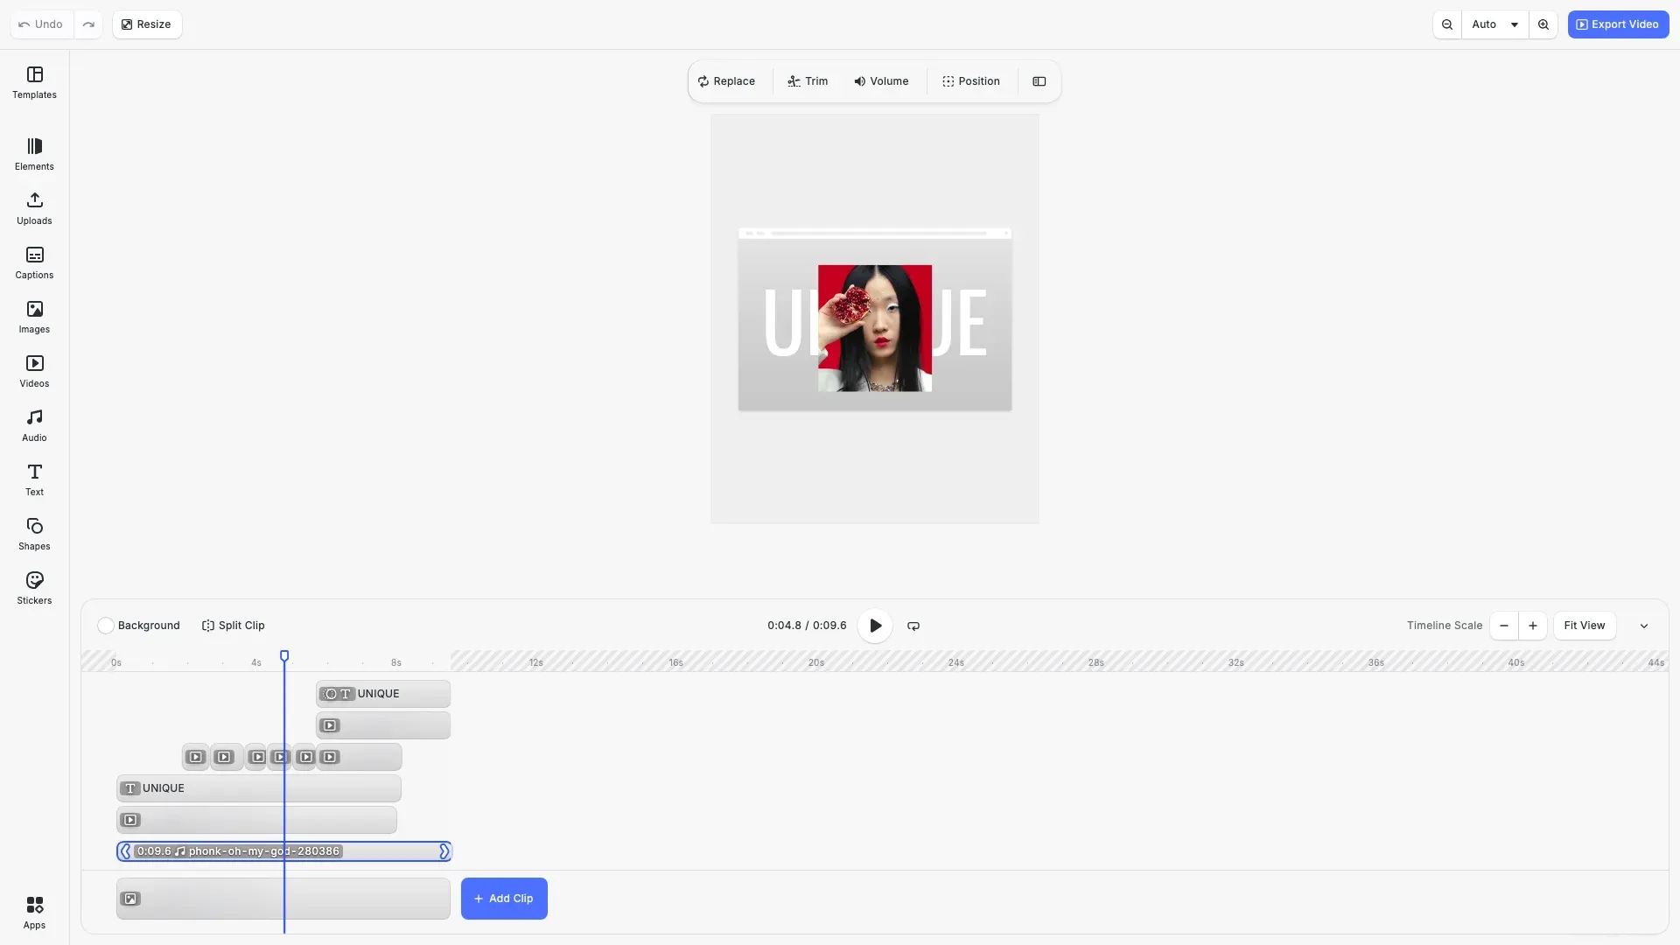Open the Position tool for the clip
This screenshot has height=945, width=1680.
pos(971,80)
